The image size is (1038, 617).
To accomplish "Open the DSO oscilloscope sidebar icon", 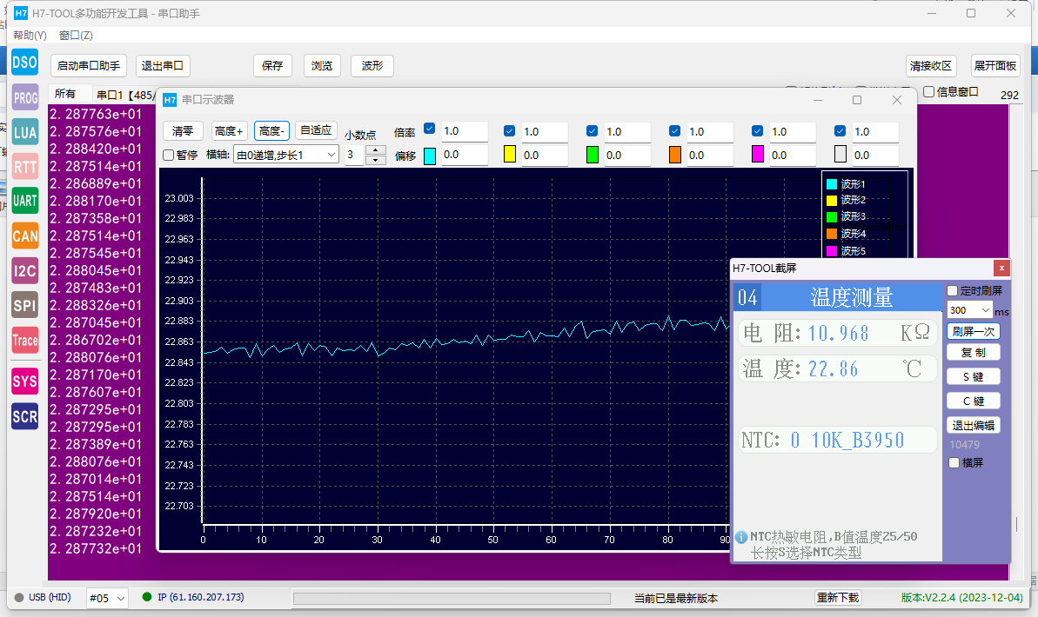I will [x=24, y=62].
